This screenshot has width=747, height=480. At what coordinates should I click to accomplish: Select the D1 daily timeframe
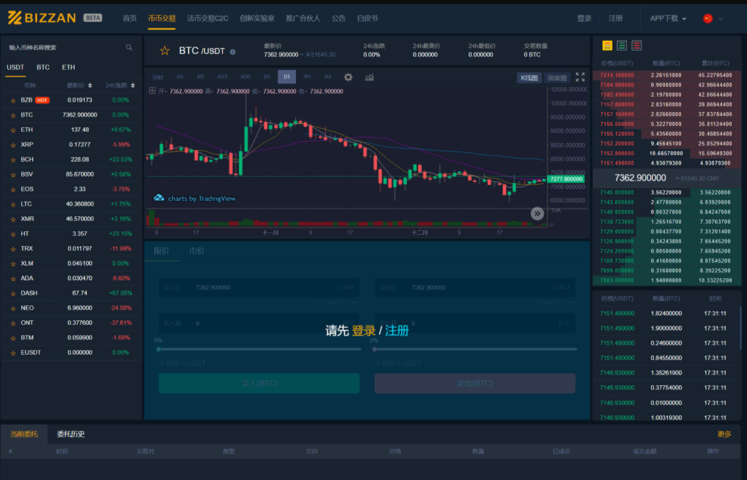click(x=285, y=76)
